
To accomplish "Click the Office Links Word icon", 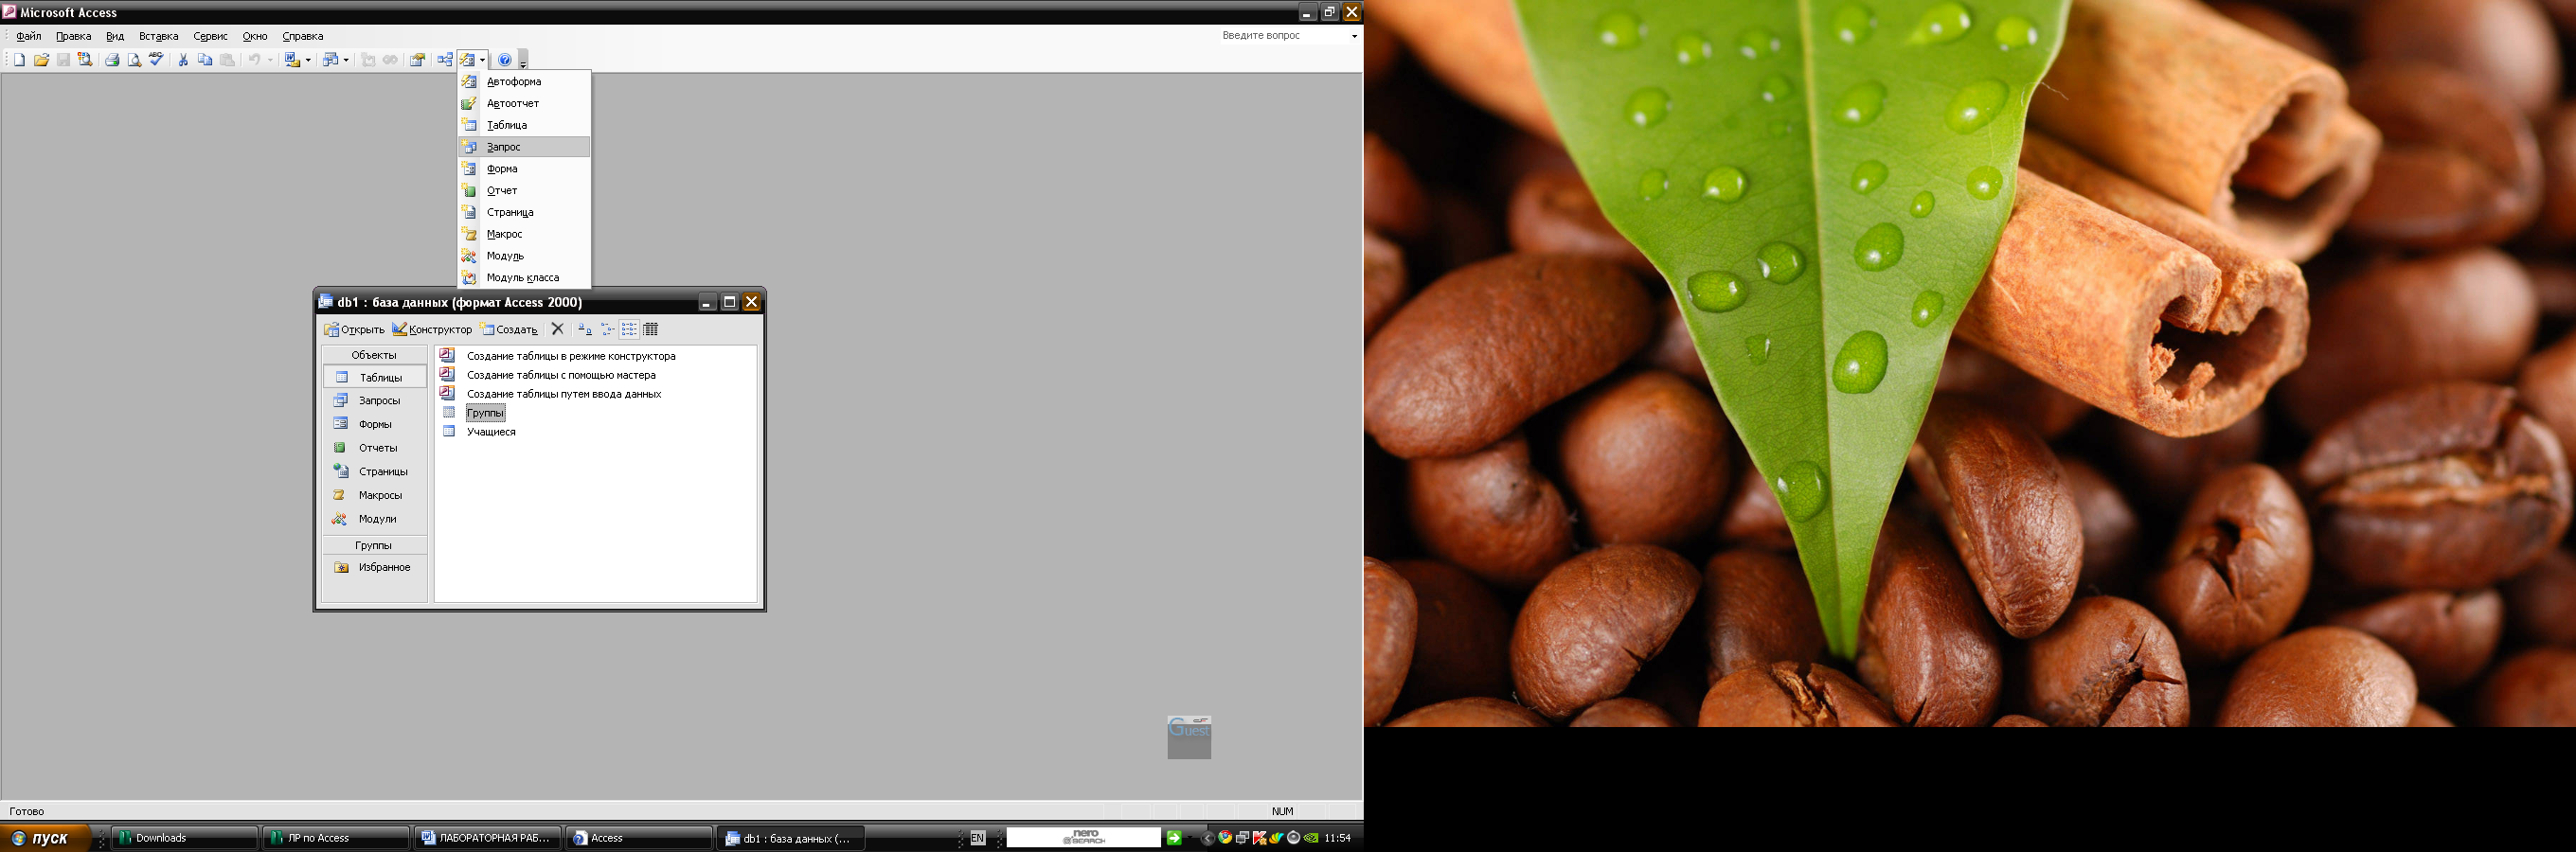I will pyautogui.click(x=292, y=60).
